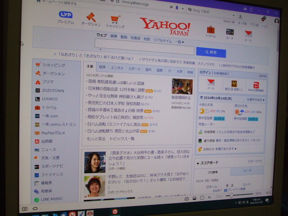Click the Yahoo! JAPAN logo
Image resolution: width=288 pixels, height=216 pixels.
pos(165,27)
